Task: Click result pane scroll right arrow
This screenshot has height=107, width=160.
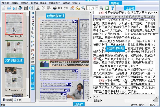Action: (x=153, y=101)
